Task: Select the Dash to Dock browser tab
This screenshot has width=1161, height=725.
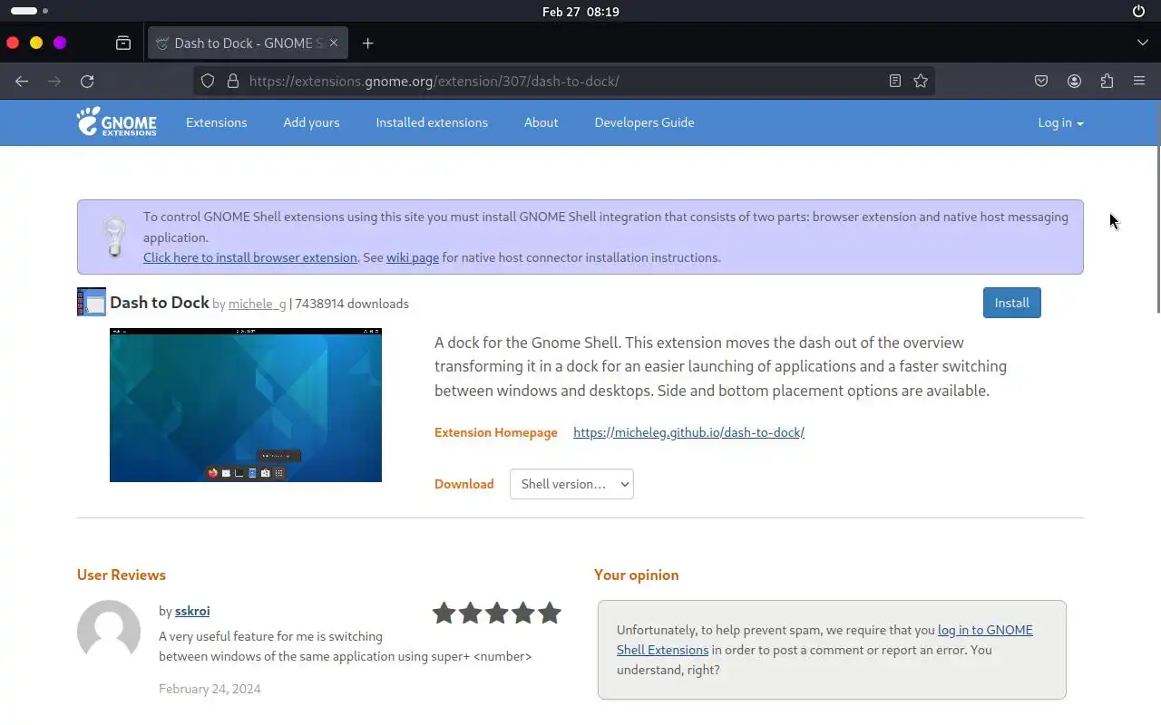Action: point(248,43)
